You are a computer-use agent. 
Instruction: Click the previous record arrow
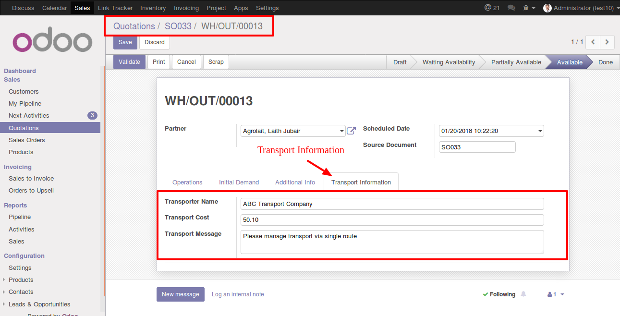pos(593,42)
